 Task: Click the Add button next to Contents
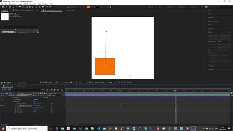46,98
